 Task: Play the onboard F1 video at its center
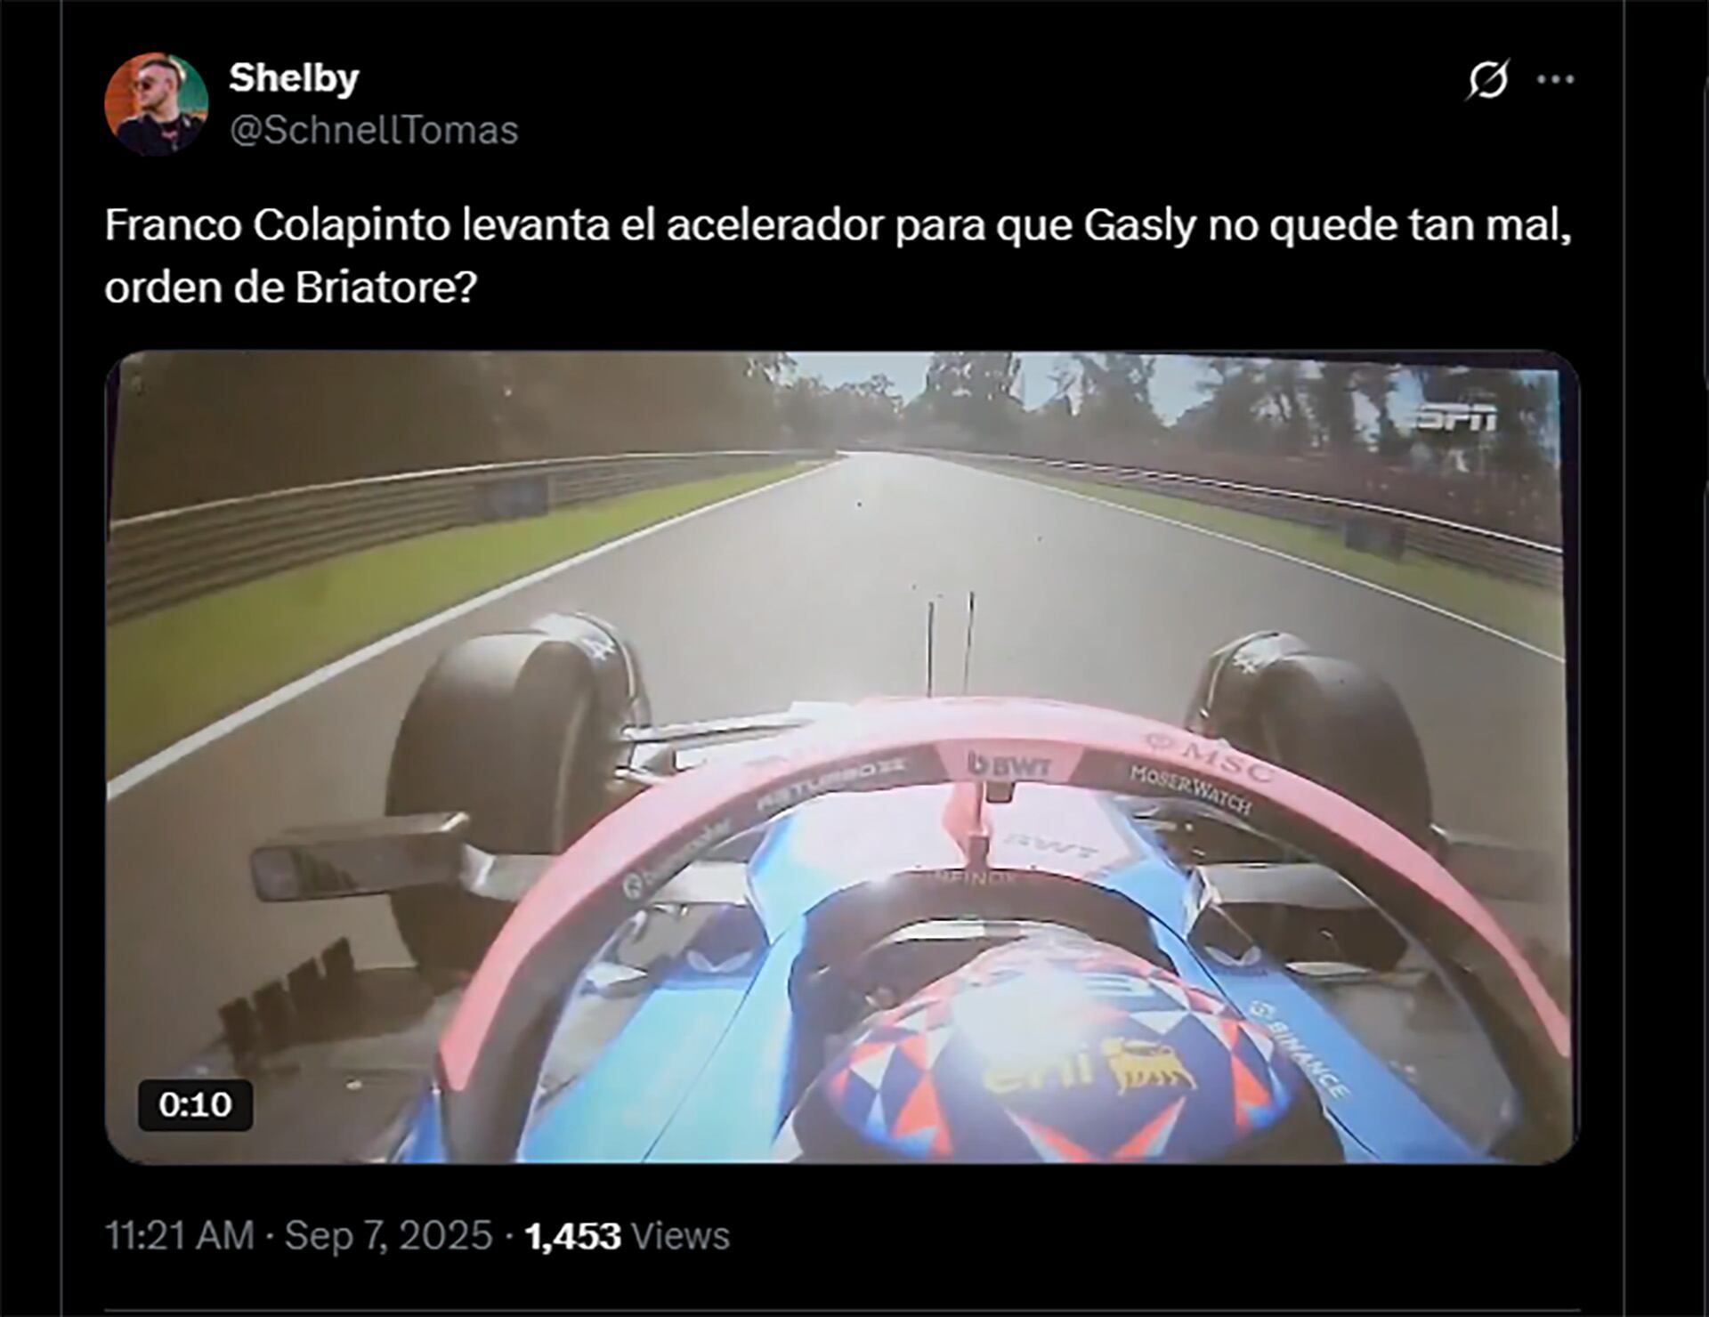(842, 757)
